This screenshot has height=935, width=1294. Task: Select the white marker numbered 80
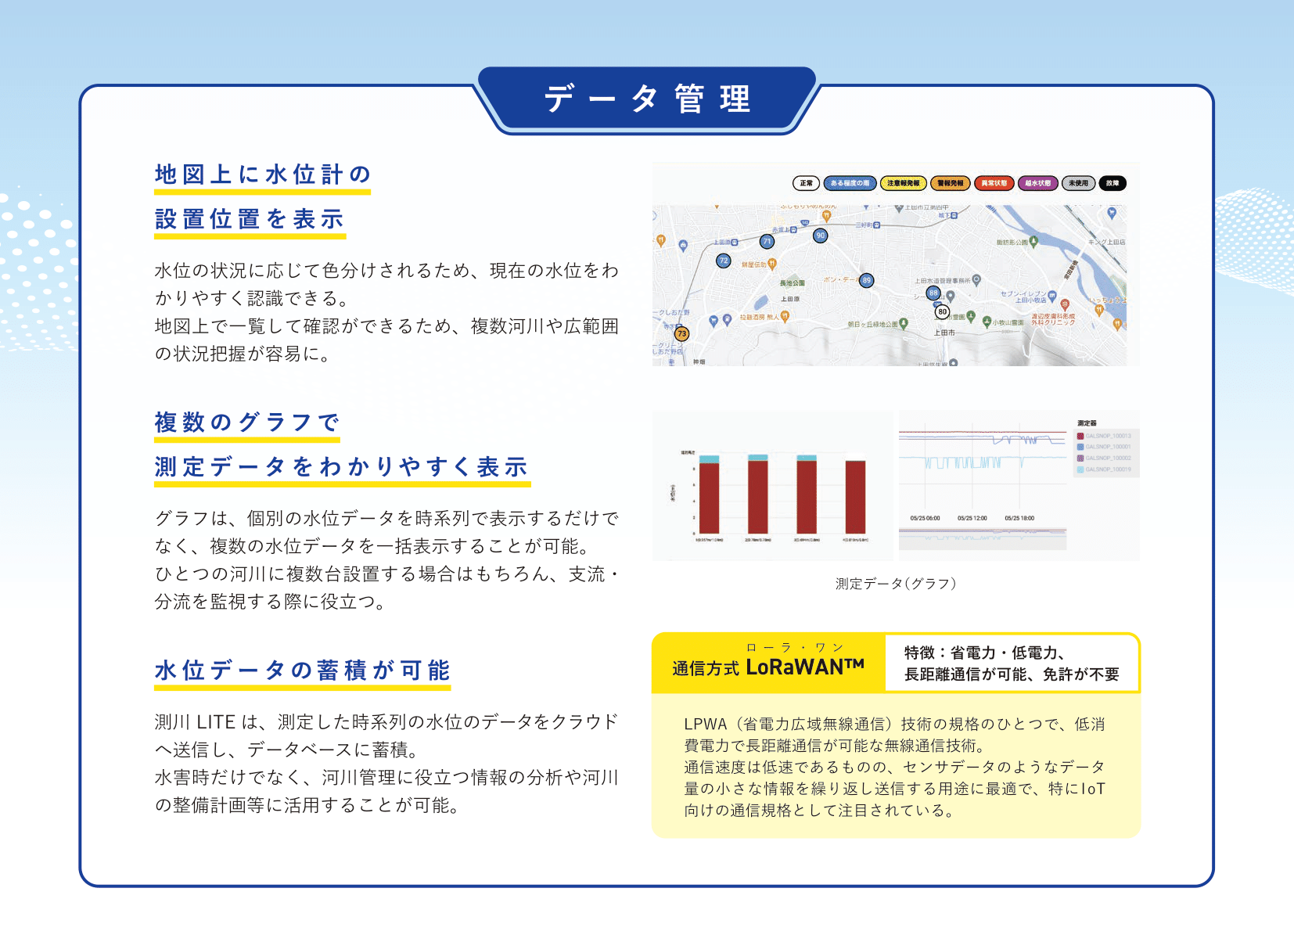(x=942, y=311)
